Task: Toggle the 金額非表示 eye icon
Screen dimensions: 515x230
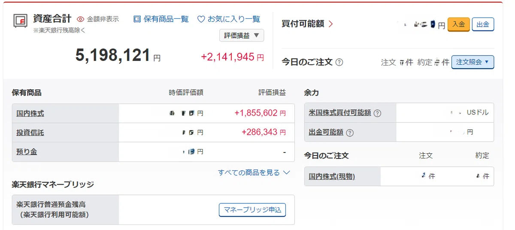Action: coord(81,19)
